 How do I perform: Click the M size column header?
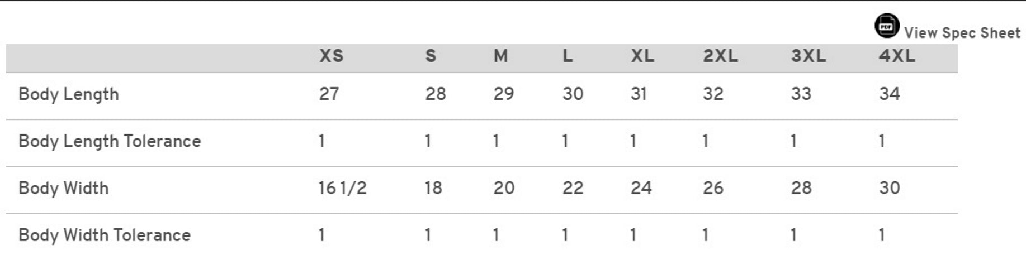click(x=500, y=56)
